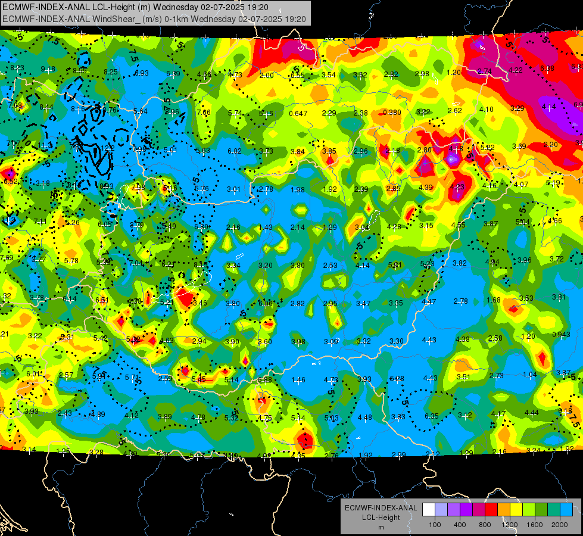Click the wind shear value 0.943
This screenshot has height=536, width=583.
561,334
